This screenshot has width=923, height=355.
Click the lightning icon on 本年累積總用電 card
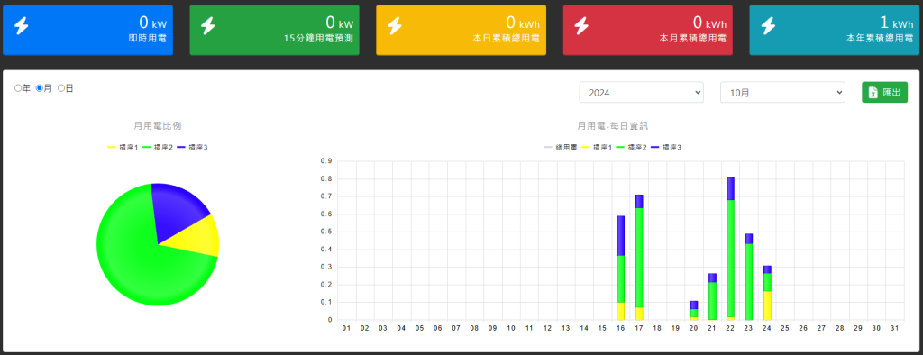[768, 25]
